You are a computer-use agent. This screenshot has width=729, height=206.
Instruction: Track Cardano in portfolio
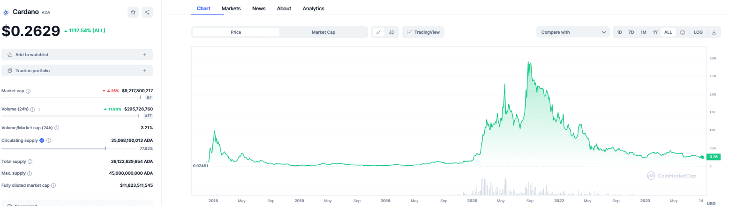(x=77, y=71)
